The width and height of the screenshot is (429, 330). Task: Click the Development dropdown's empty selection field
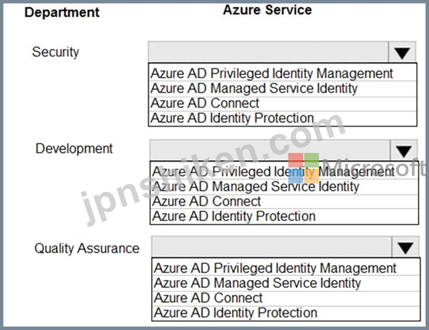click(270, 150)
